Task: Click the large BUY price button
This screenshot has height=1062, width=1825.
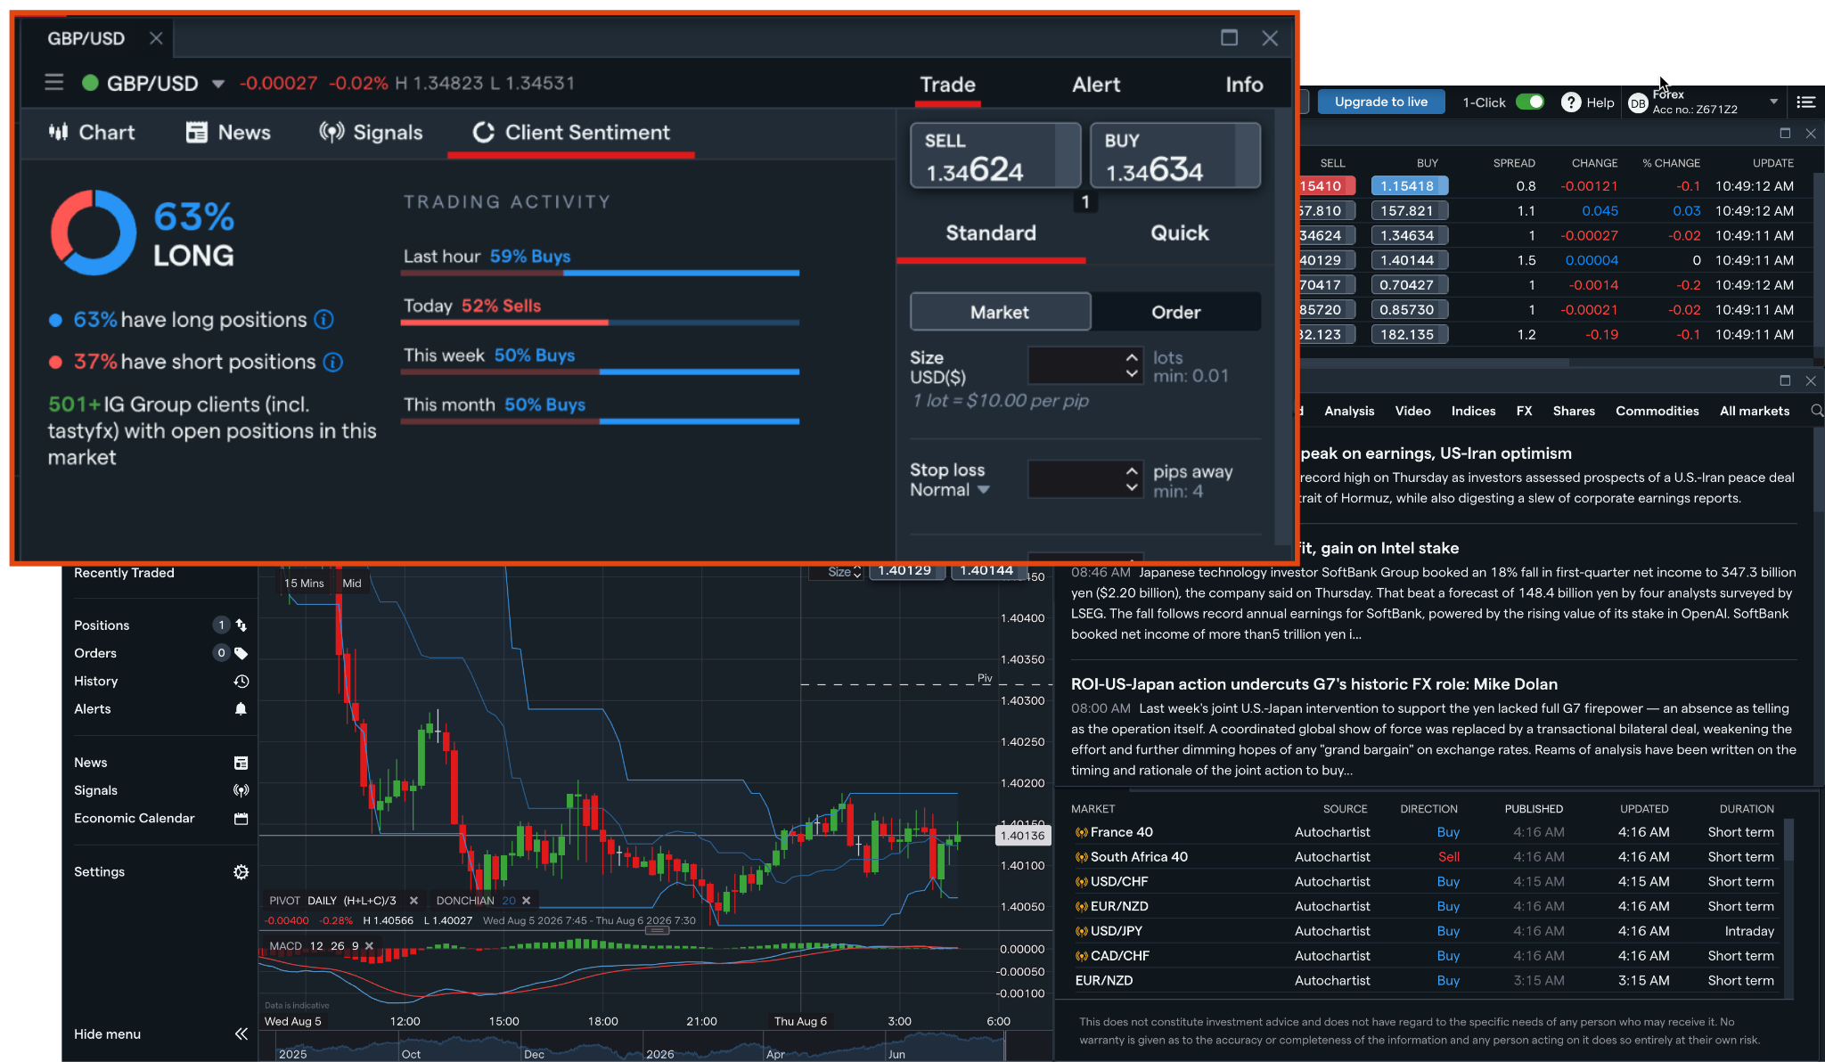Action: (1175, 155)
